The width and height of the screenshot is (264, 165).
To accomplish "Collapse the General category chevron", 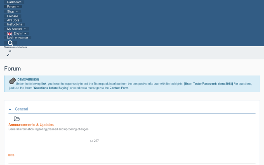I will 10,109.
